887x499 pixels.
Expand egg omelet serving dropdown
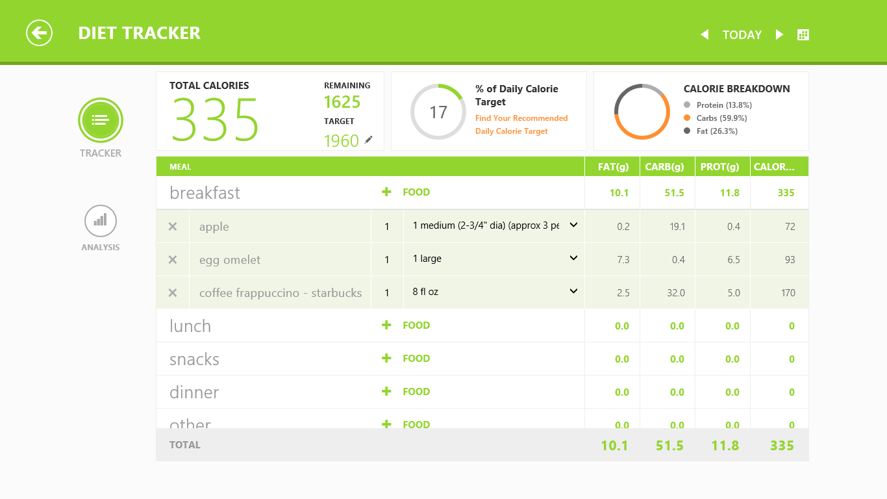(x=494, y=259)
